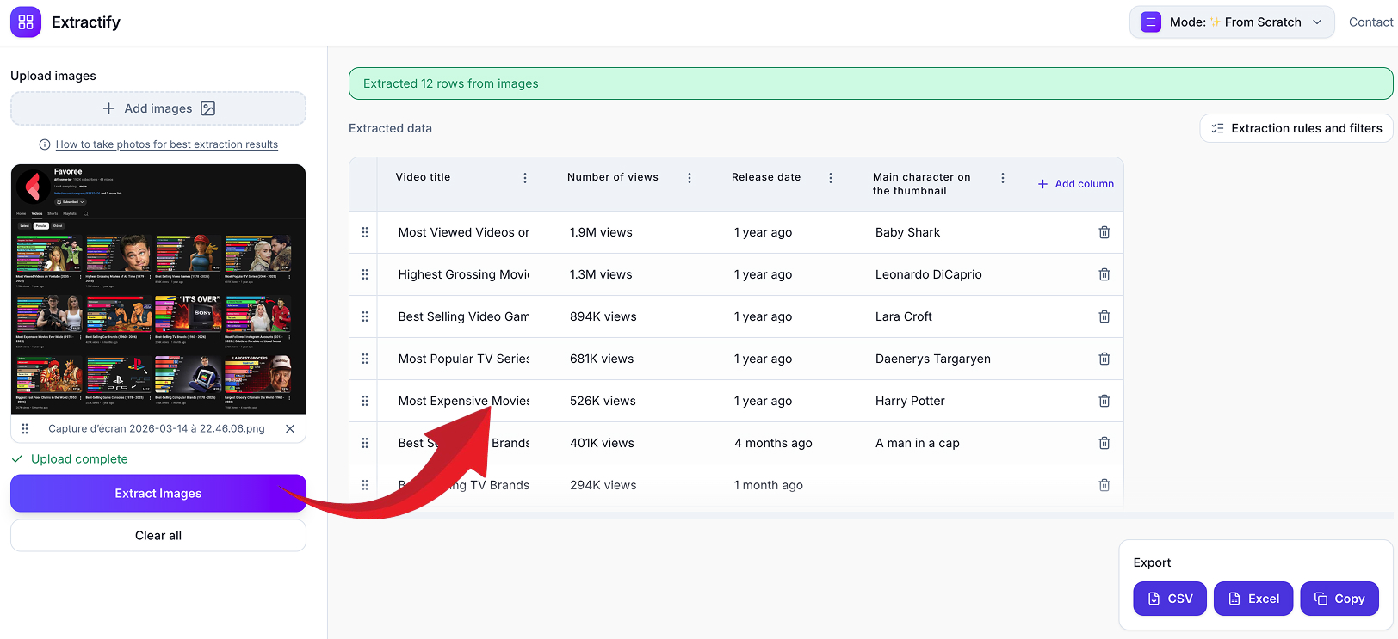This screenshot has height=639, width=1398.
Task: Open photo tips for best extraction link
Action: point(166,144)
